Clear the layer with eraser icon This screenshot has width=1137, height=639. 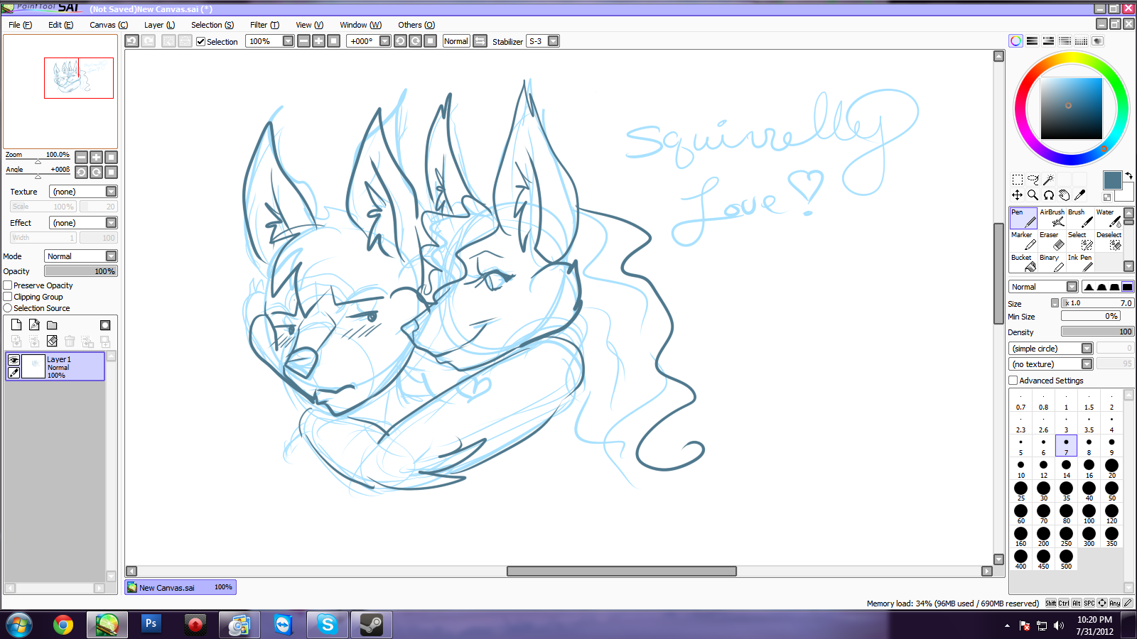click(52, 341)
